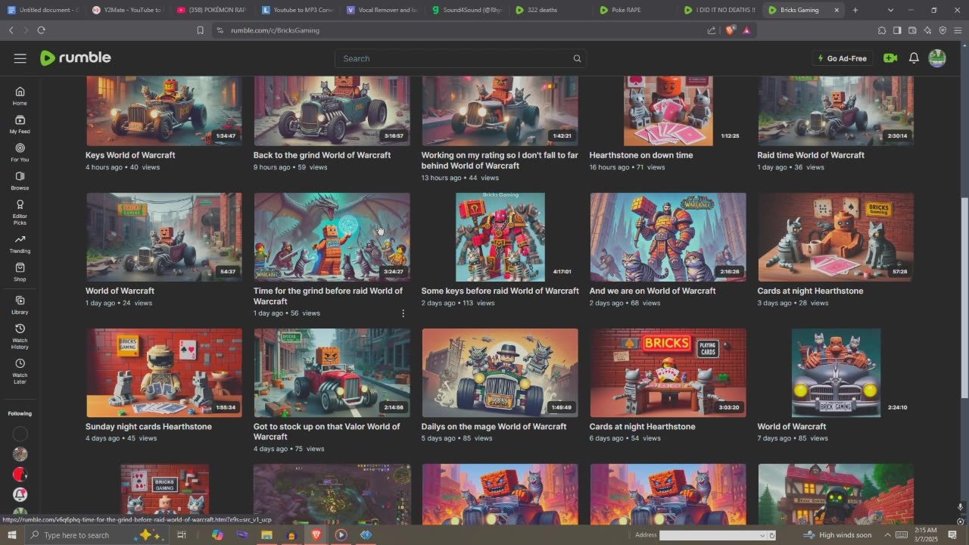This screenshot has width=969, height=545.
Task: Click the Rumble logo
Action: pos(75,58)
